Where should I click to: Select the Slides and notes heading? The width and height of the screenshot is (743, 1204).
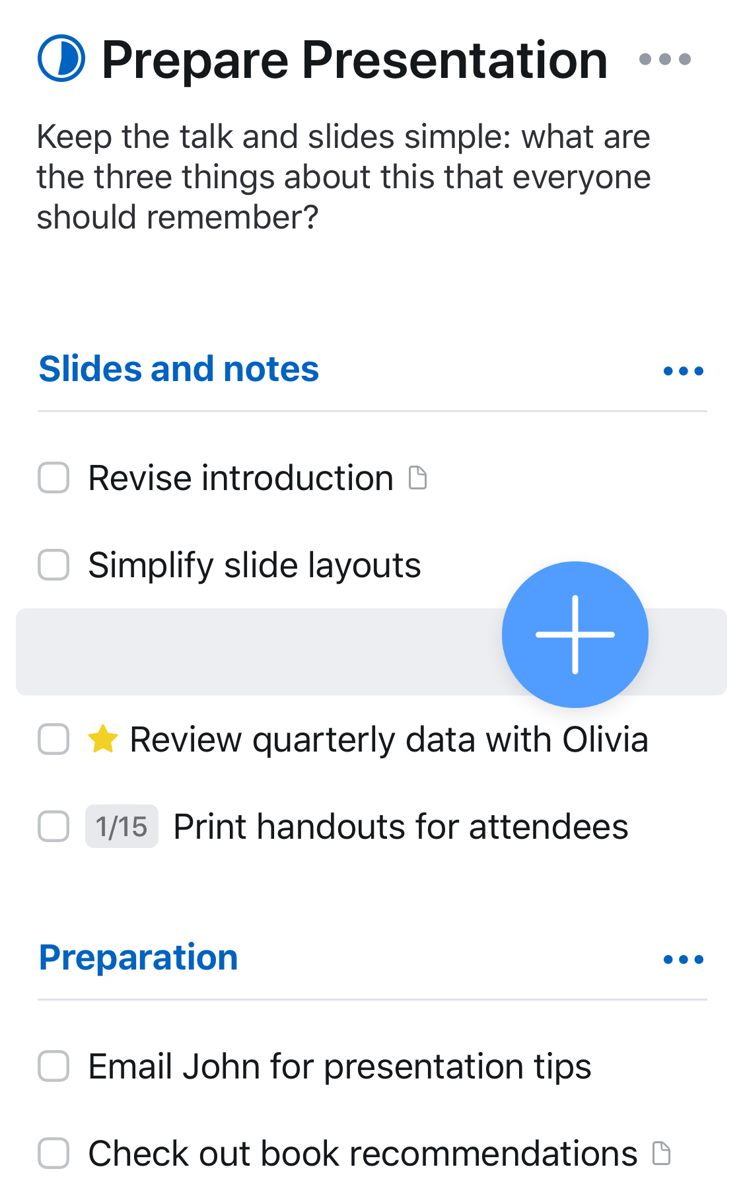coord(179,369)
